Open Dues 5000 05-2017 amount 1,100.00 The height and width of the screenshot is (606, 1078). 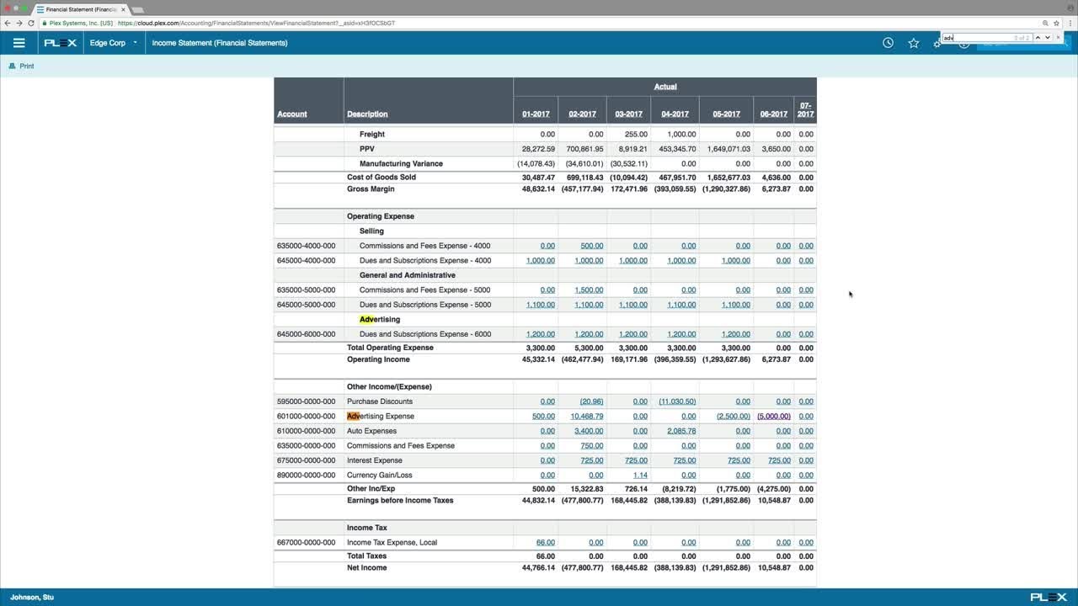coord(735,305)
